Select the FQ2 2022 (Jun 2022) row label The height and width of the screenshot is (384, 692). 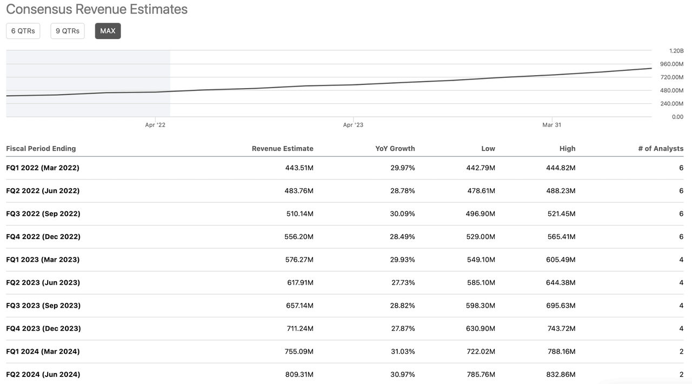43,191
